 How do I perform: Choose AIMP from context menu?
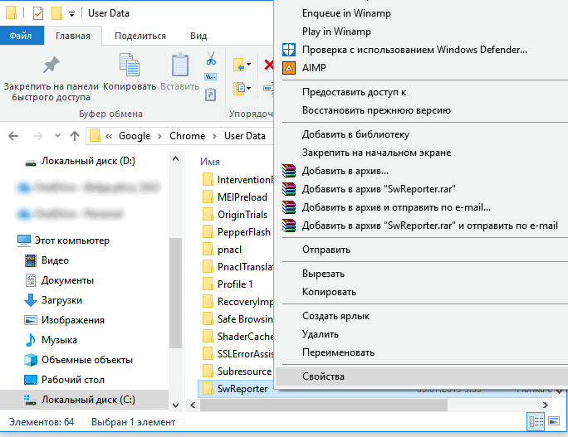[314, 68]
